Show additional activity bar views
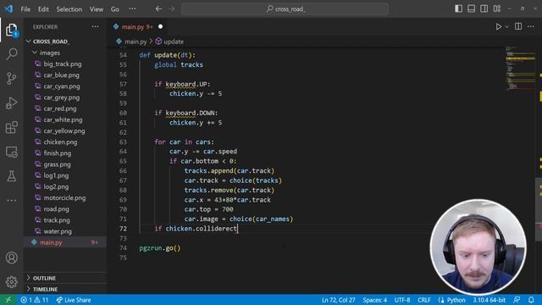The height and width of the screenshot is (305, 542). coord(11,200)
